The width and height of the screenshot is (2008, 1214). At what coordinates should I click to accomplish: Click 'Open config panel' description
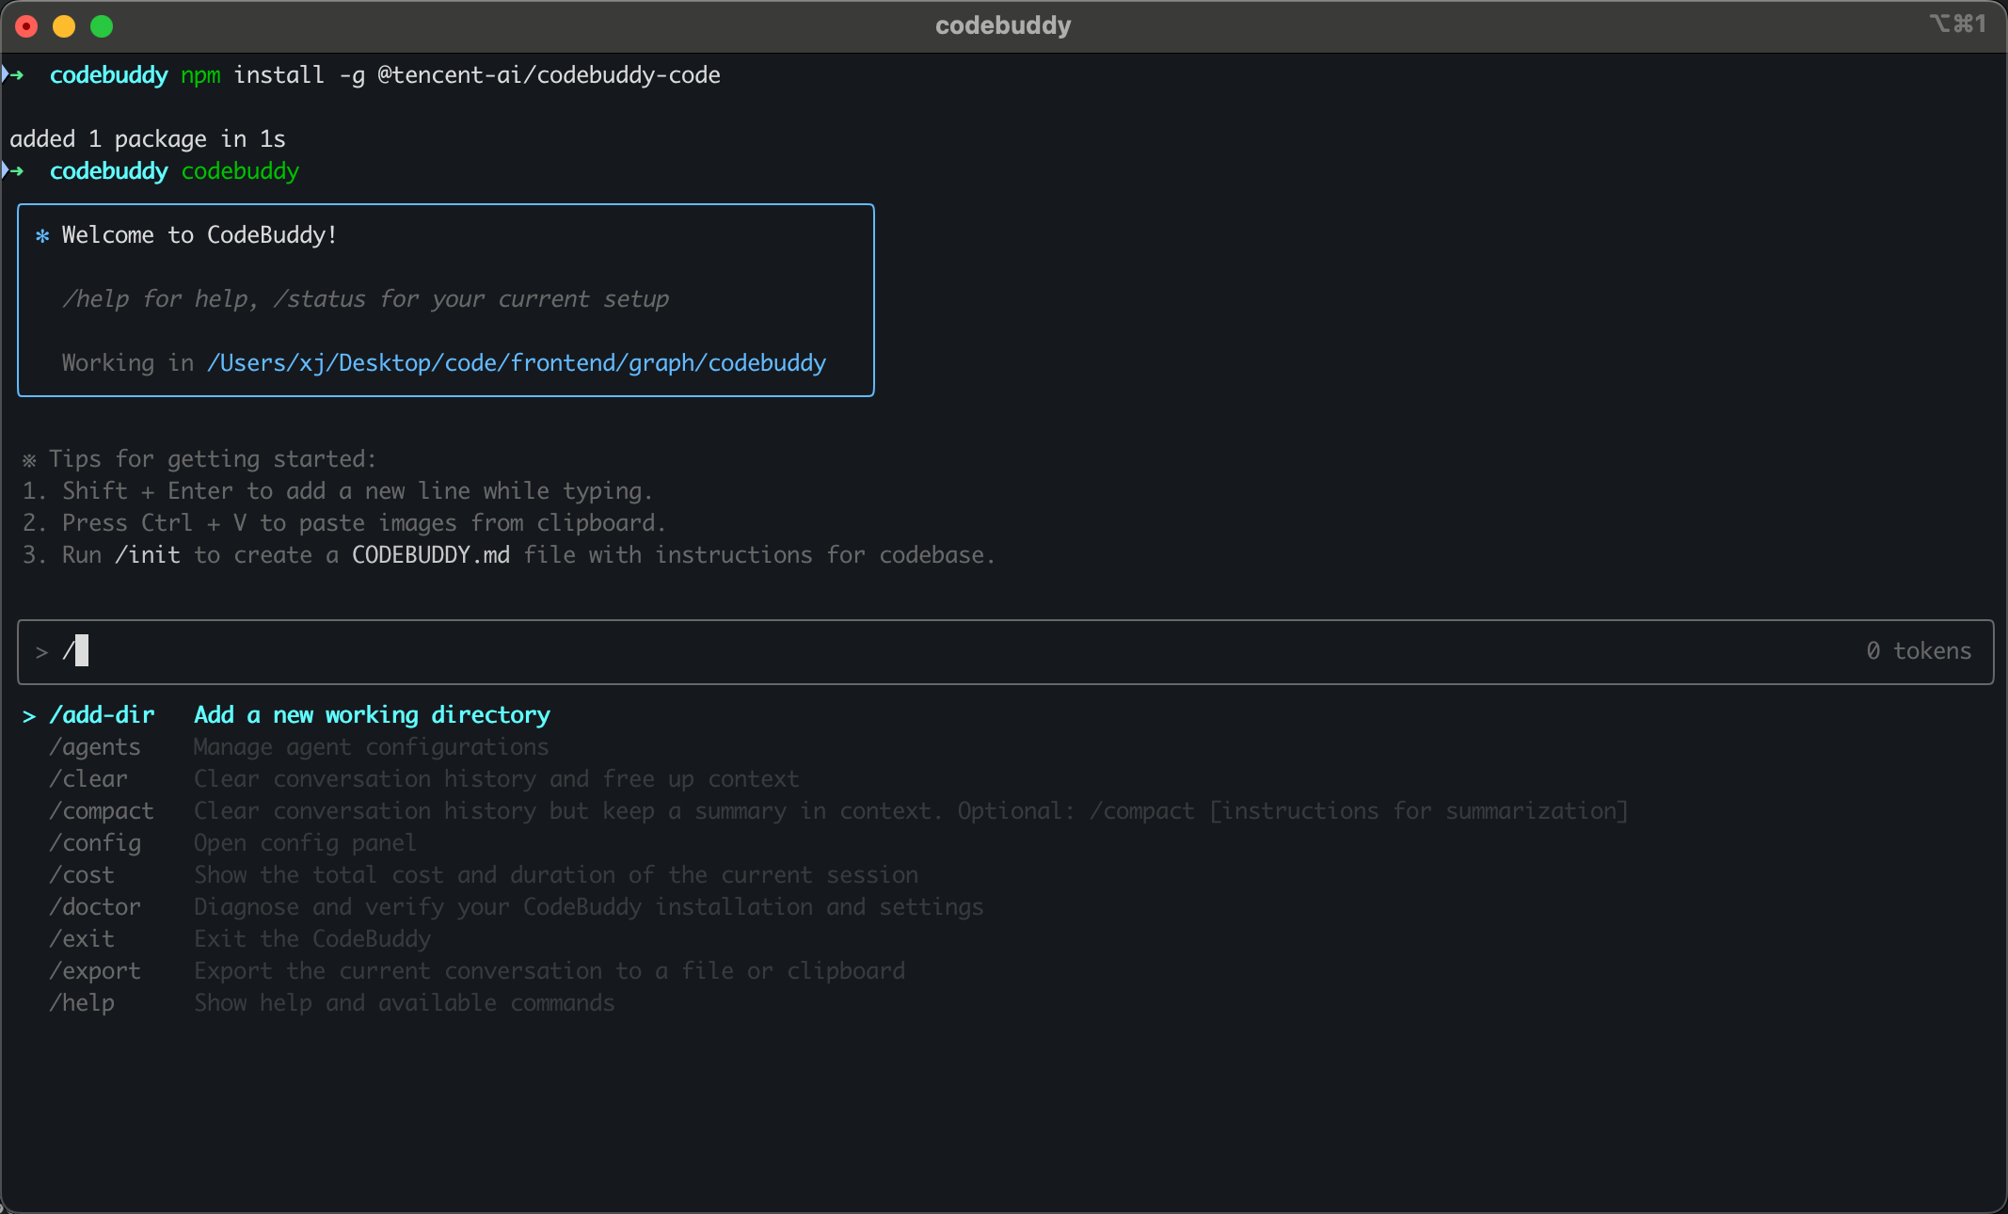(305, 843)
